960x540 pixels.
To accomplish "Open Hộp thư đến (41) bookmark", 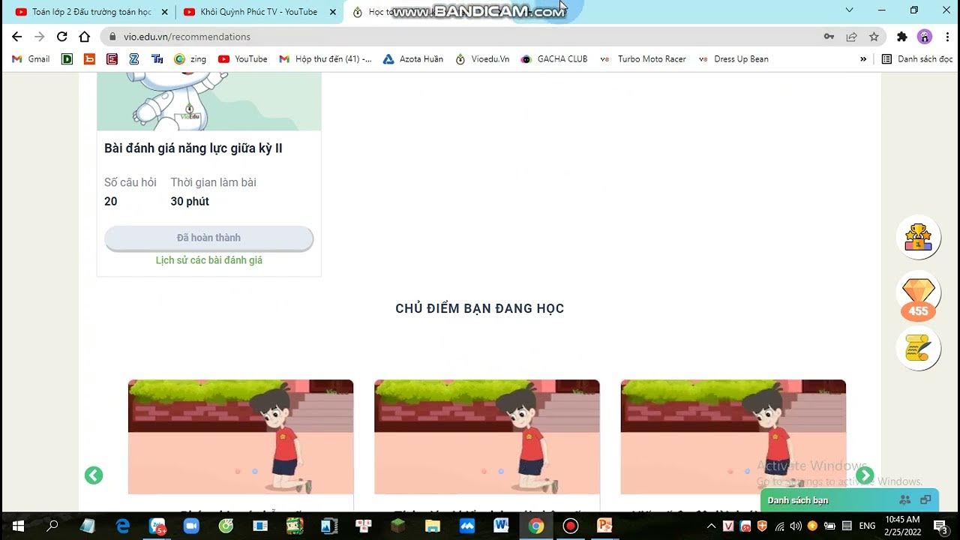I will click(325, 58).
